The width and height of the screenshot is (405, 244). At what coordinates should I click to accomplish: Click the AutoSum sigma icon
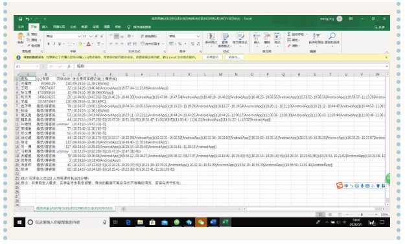(289, 34)
